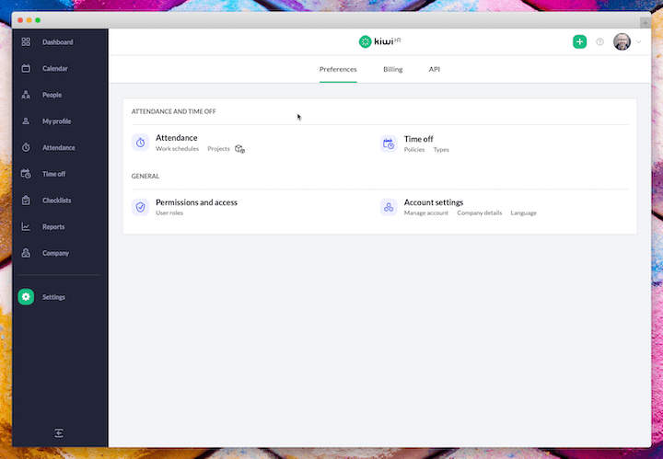The image size is (663, 459).
Task: Click the Time off preferences calendar icon
Action: coord(389,144)
